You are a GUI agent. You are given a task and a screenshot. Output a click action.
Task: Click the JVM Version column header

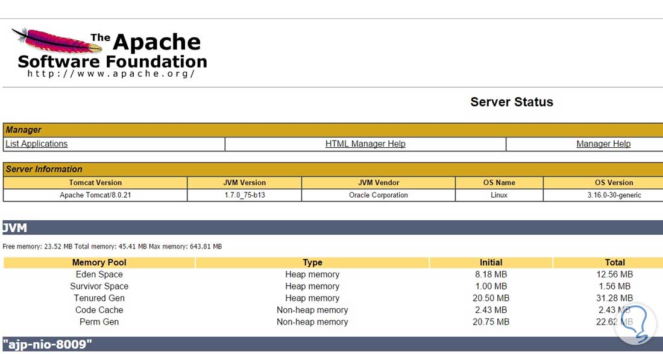coord(244,183)
